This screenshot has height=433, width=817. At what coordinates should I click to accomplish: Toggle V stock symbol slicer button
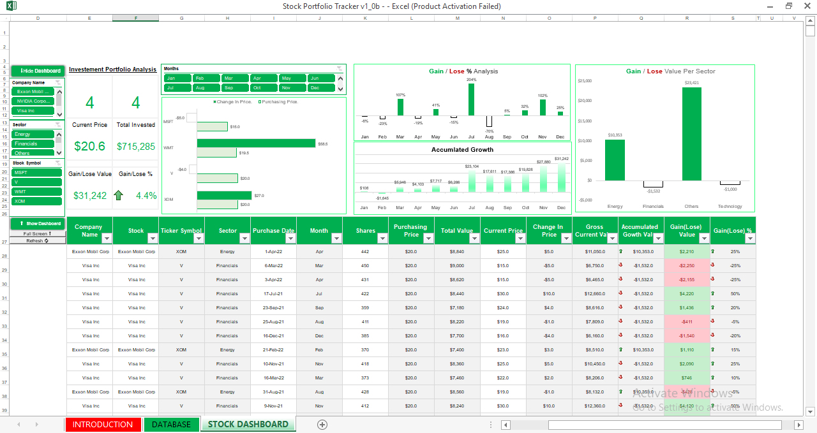(37, 182)
